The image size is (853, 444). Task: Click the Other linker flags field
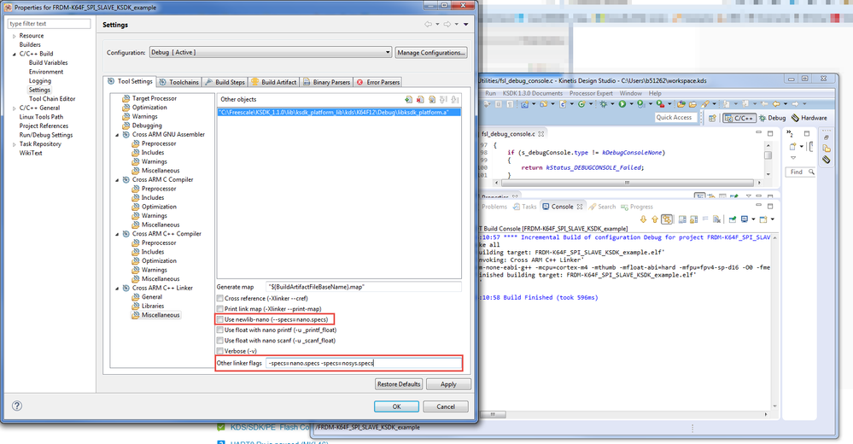click(x=364, y=363)
